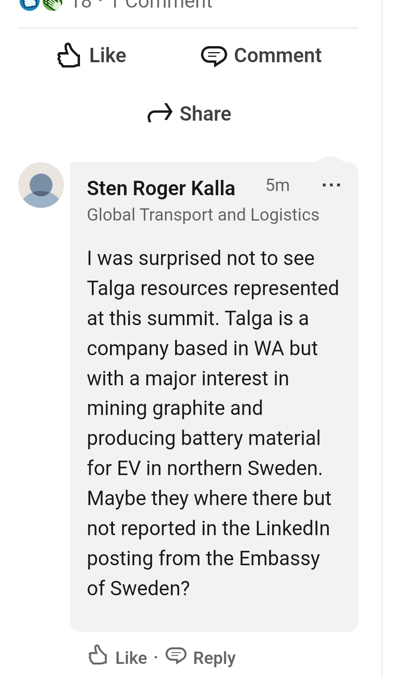Tap the blue like reaction icon
397x677 pixels.
tap(30, 3)
